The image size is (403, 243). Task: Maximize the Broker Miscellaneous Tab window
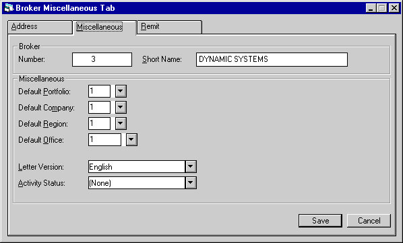coord(382,8)
